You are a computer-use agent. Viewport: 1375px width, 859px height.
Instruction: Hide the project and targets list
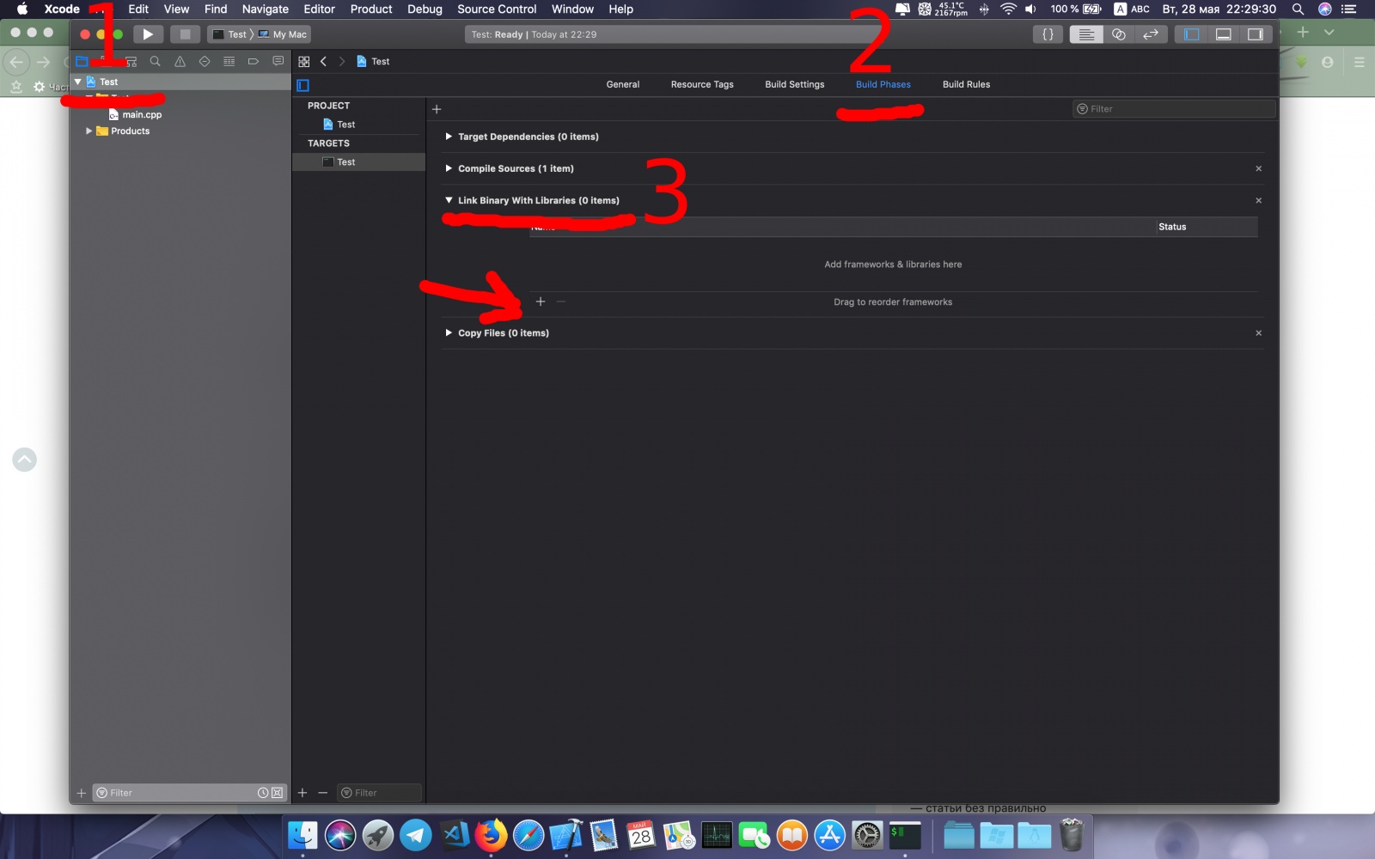tap(302, 85)
